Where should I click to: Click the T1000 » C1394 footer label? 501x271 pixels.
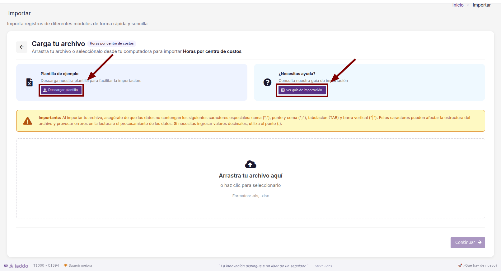46,266
